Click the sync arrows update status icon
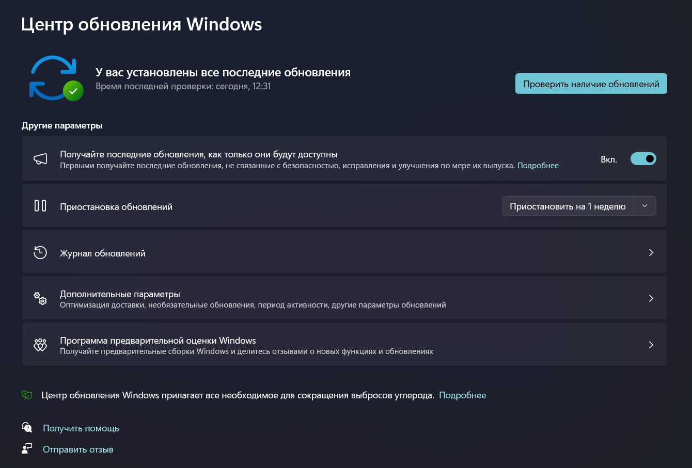This screenshot has height=468, width=692. (x=56, y=78)
